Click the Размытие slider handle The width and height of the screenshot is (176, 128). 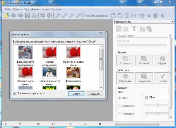[158, 114]
